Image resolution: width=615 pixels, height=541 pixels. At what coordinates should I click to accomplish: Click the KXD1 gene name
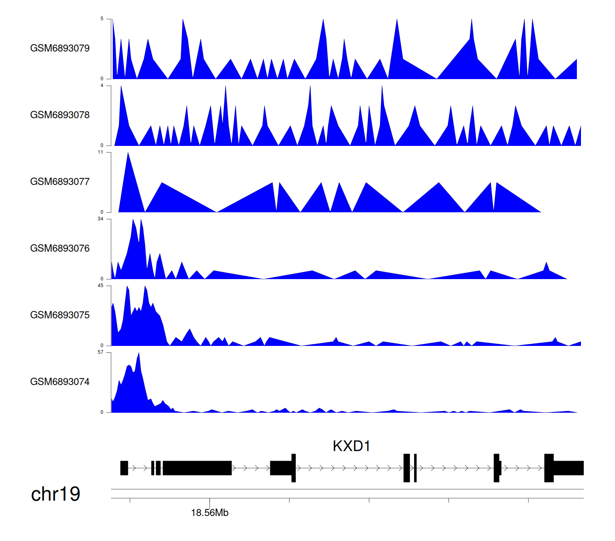pos(351,446)
